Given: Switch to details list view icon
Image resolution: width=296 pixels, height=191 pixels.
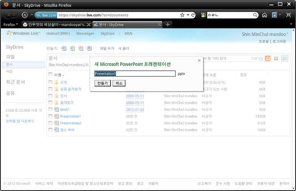Looking at the screenshot, I should pyautogui.click(x=284, y=58).
